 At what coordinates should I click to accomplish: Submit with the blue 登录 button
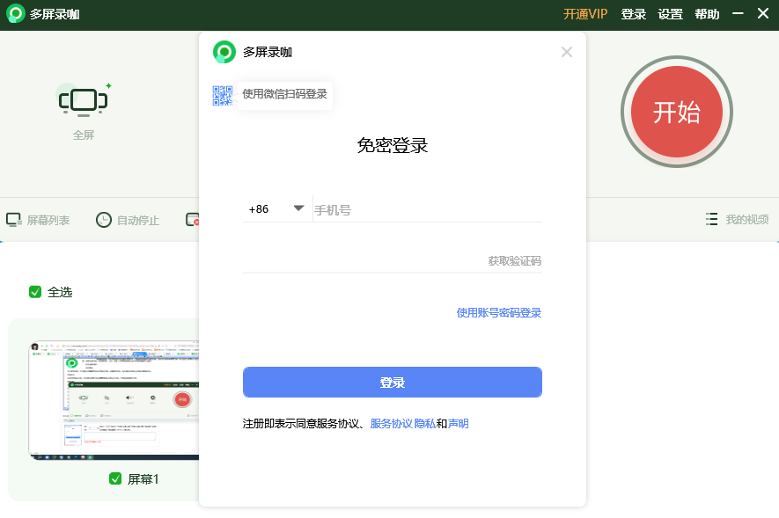(x=393, y=382)
